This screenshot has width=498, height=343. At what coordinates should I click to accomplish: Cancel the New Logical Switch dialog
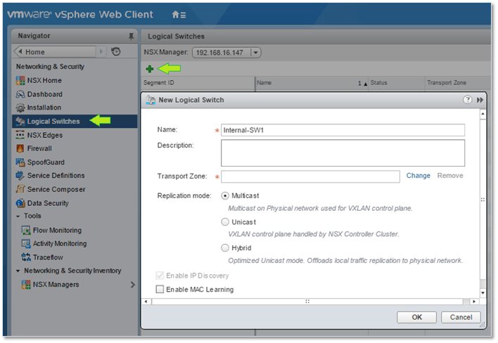(461, 317)
